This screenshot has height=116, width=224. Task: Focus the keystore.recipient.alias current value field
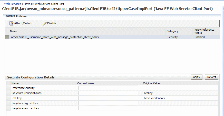108,93
